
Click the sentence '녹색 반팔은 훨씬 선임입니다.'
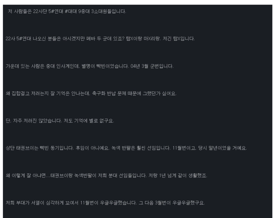click(141, 148)
